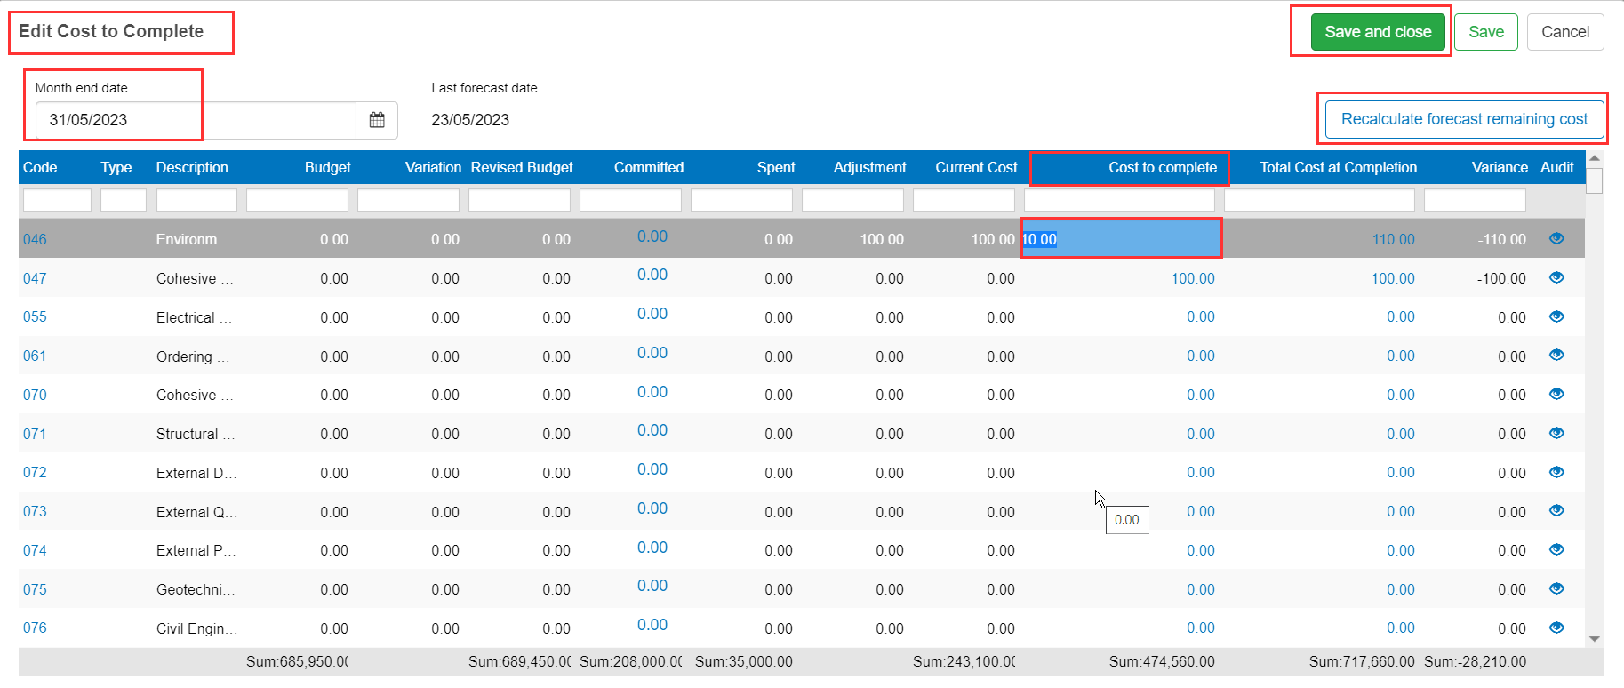
Task: View audit for code 071
Action: 1556,433
